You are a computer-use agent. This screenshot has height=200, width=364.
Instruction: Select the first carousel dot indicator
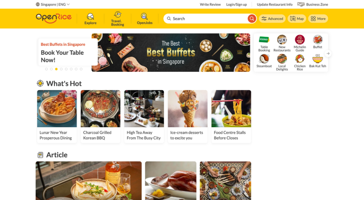47,69
